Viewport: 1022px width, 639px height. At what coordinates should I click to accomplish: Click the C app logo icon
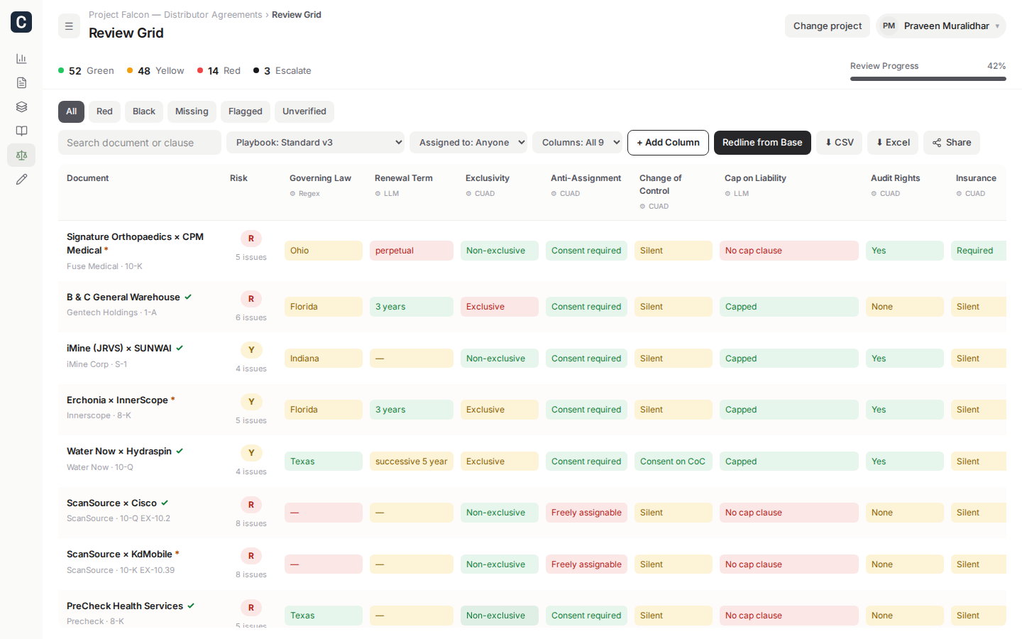(21, 22)
